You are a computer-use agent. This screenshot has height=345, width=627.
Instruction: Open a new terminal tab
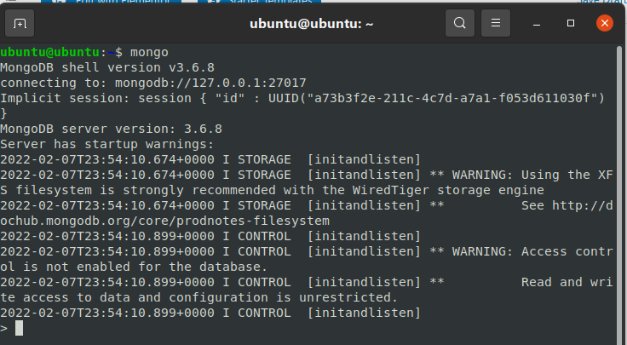pos(20,24)
